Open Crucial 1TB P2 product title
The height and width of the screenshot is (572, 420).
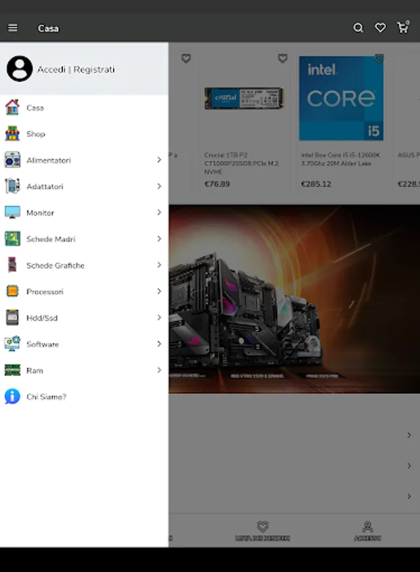pyautogui.click(x=241, y=163)
